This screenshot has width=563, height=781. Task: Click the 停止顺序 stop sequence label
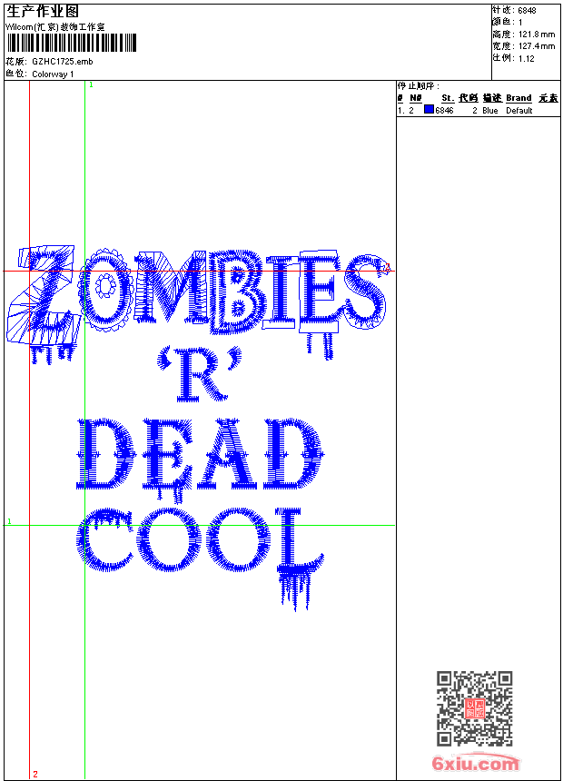point(419,85)
